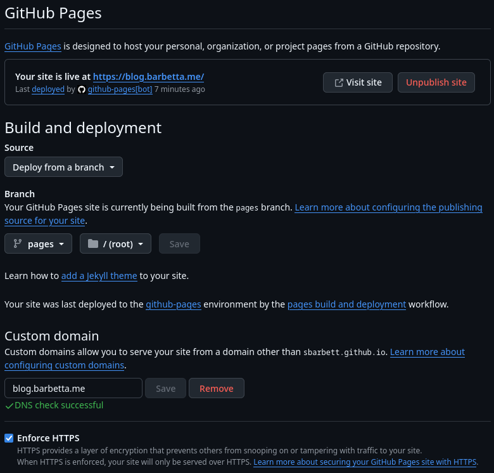The height and width of the screenshot is (473, 494).
Task: Open Learn more about securing your site with HTTPS
Action: pos(365,462)
